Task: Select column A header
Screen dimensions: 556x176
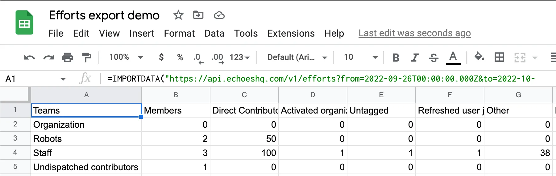Action: (86, 95)
